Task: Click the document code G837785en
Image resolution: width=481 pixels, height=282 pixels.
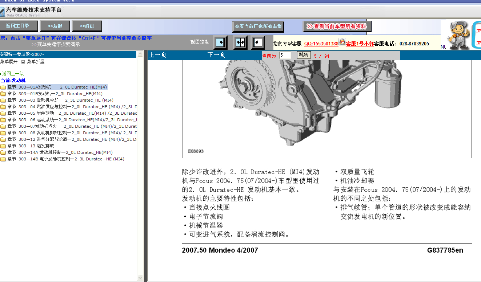Action: click(x=445, y=250)
